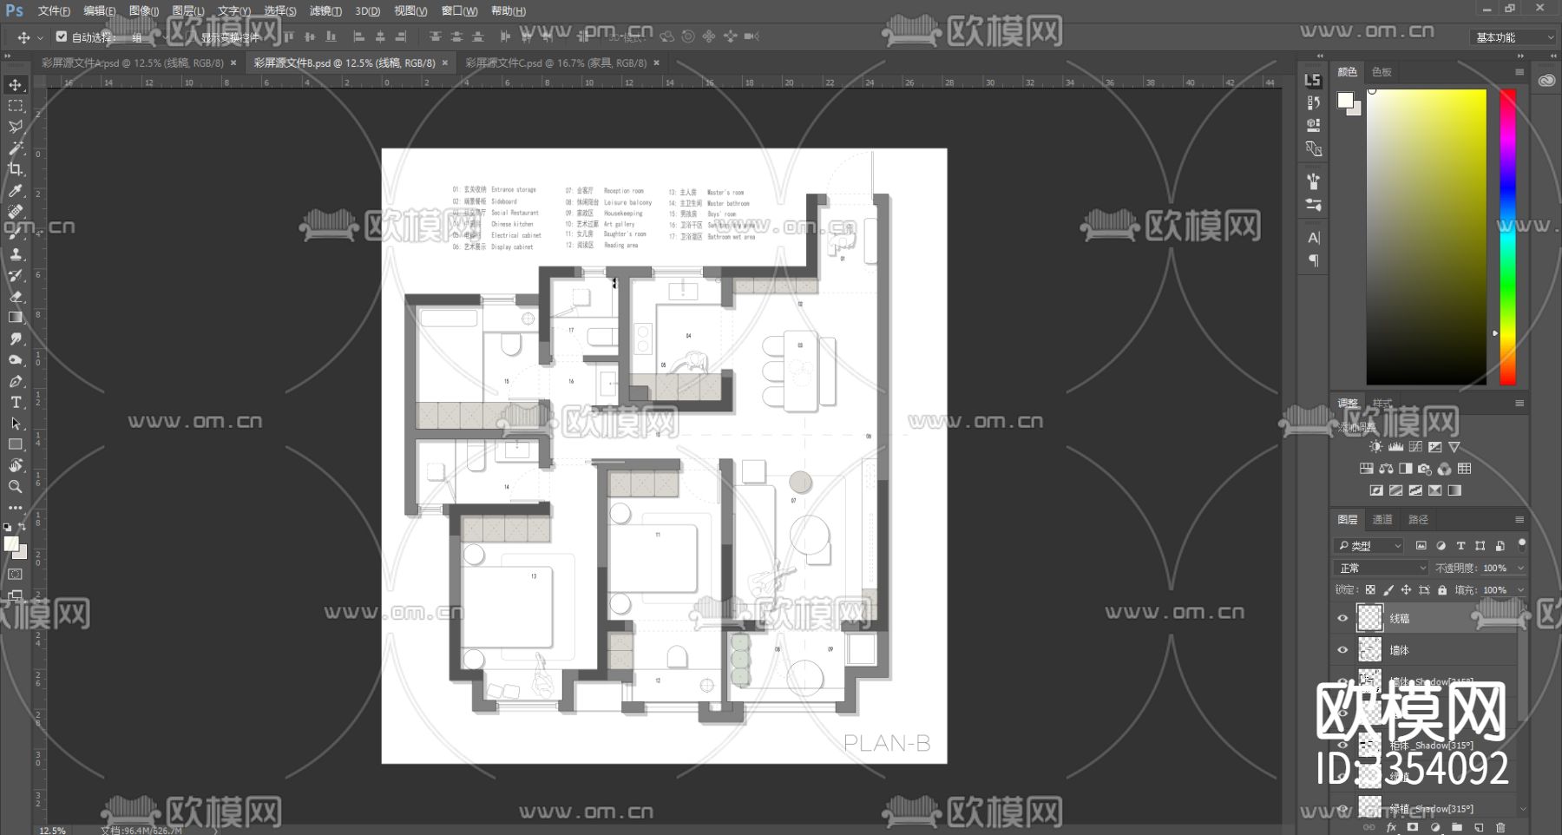Toggle the Auto-Select checkbox
This screenshot has width=1562, height=835.
pos(62,36)
